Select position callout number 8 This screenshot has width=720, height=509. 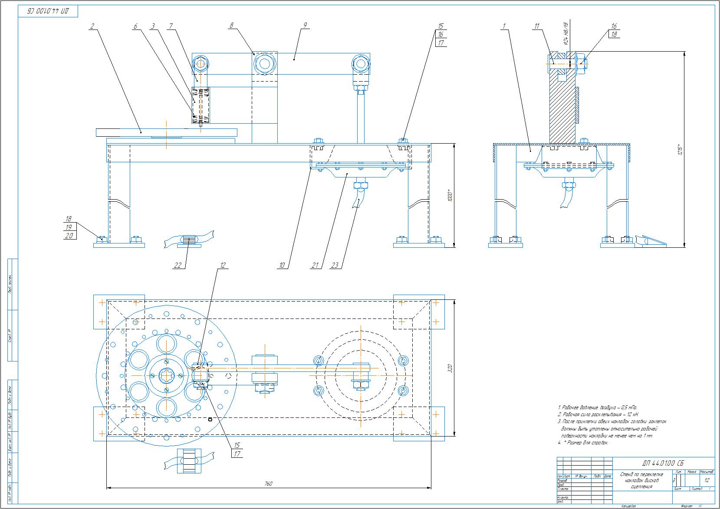[232, 26]
